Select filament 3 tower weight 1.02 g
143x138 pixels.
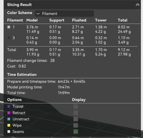tap(100, 43)
